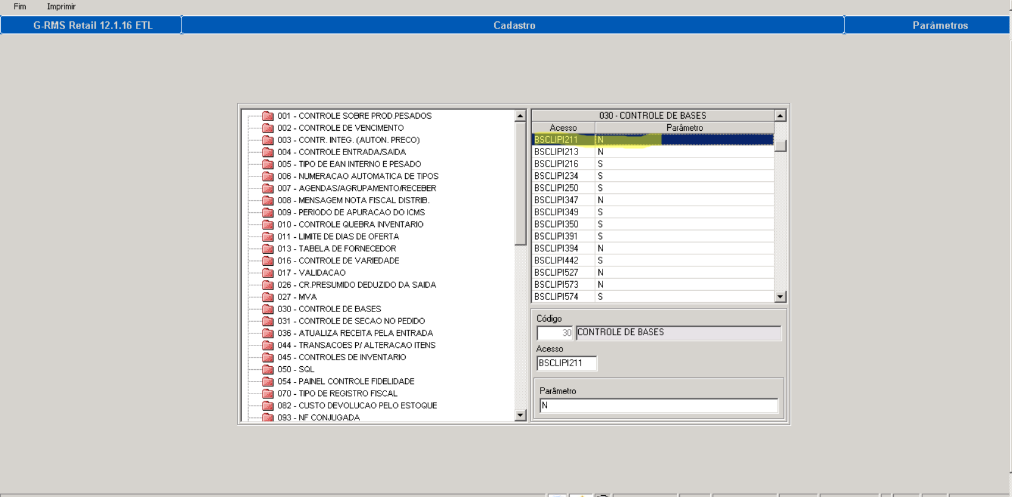Click folder icon for 007 - AGENDAS/AGRUPAMENTO/RECEBER
1012x497 pixels.
[267, 188]
